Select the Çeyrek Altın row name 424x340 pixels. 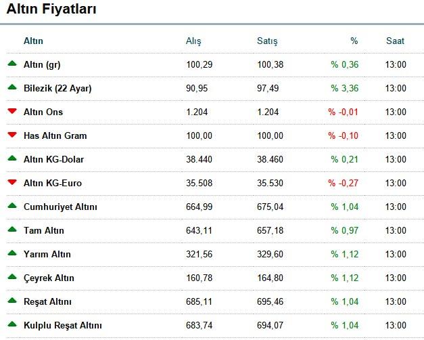click(x=49, y=278)
